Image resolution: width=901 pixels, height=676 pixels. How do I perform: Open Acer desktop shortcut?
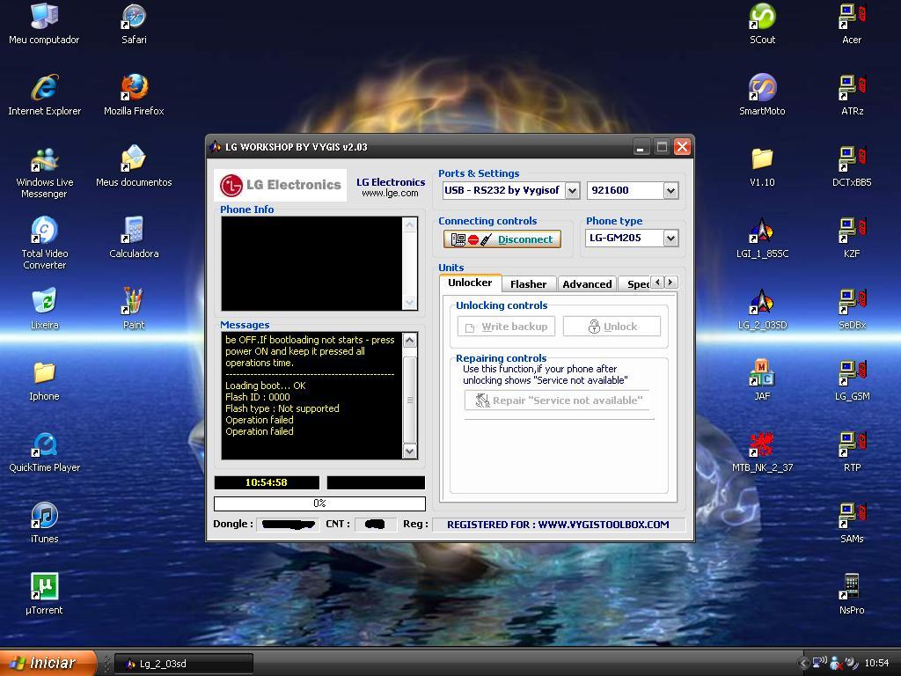[x=852, y=24]
